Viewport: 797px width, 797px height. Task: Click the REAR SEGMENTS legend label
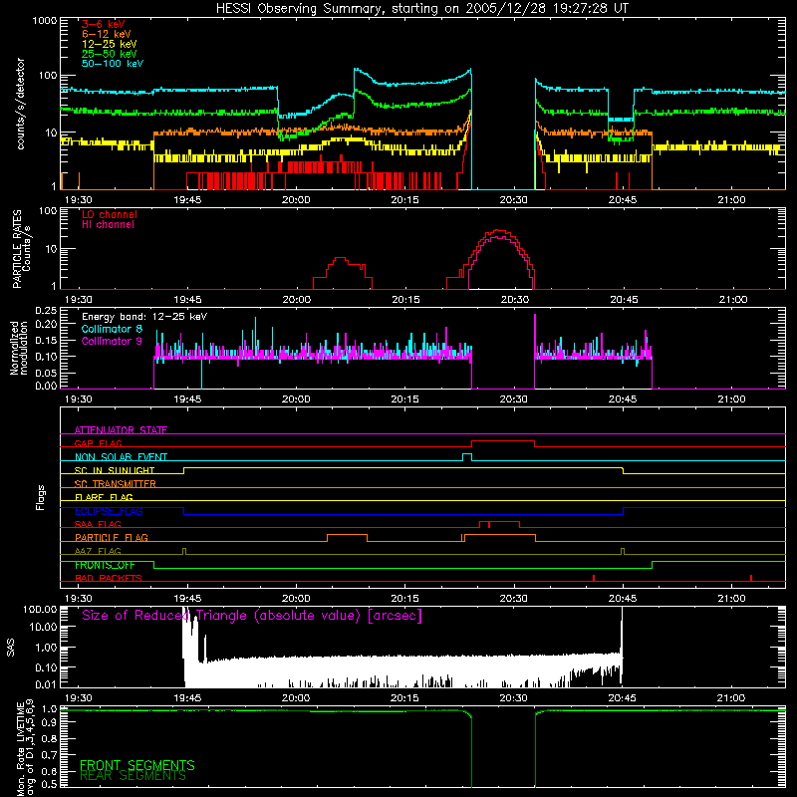coord(133,776)
